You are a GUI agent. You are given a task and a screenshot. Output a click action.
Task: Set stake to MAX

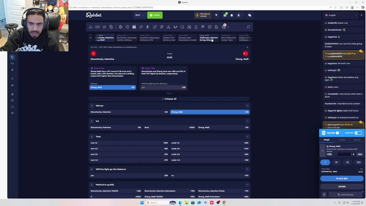coord(360,154)
